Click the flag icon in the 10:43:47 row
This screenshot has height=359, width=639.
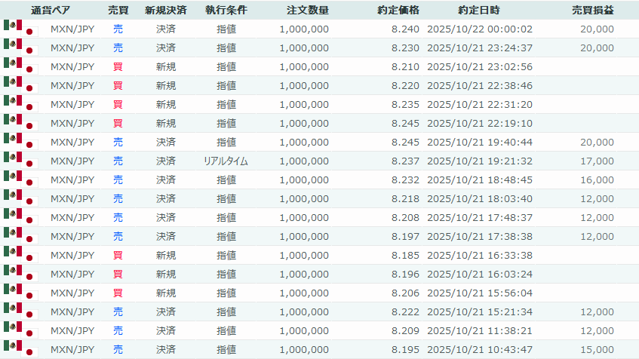point(20,349)
